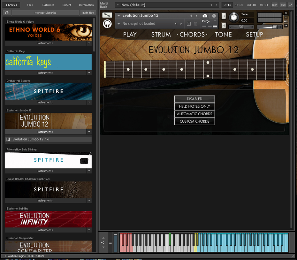Load Evolution Jumbo 12.nki from the library
This screenshot has height=260, width=297.
pyautogui.click(x=48, y=139)
